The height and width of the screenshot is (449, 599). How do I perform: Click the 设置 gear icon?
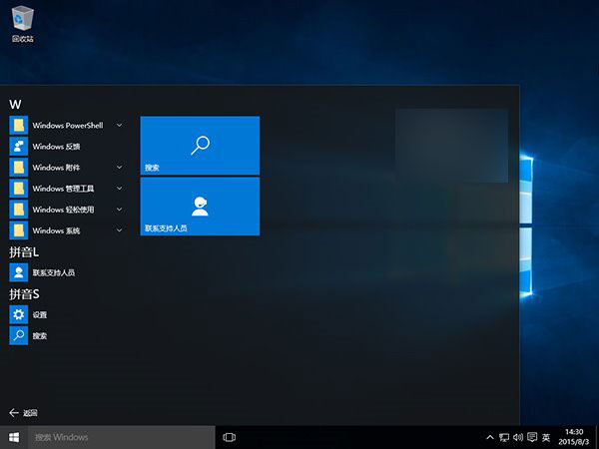(18, 314)
